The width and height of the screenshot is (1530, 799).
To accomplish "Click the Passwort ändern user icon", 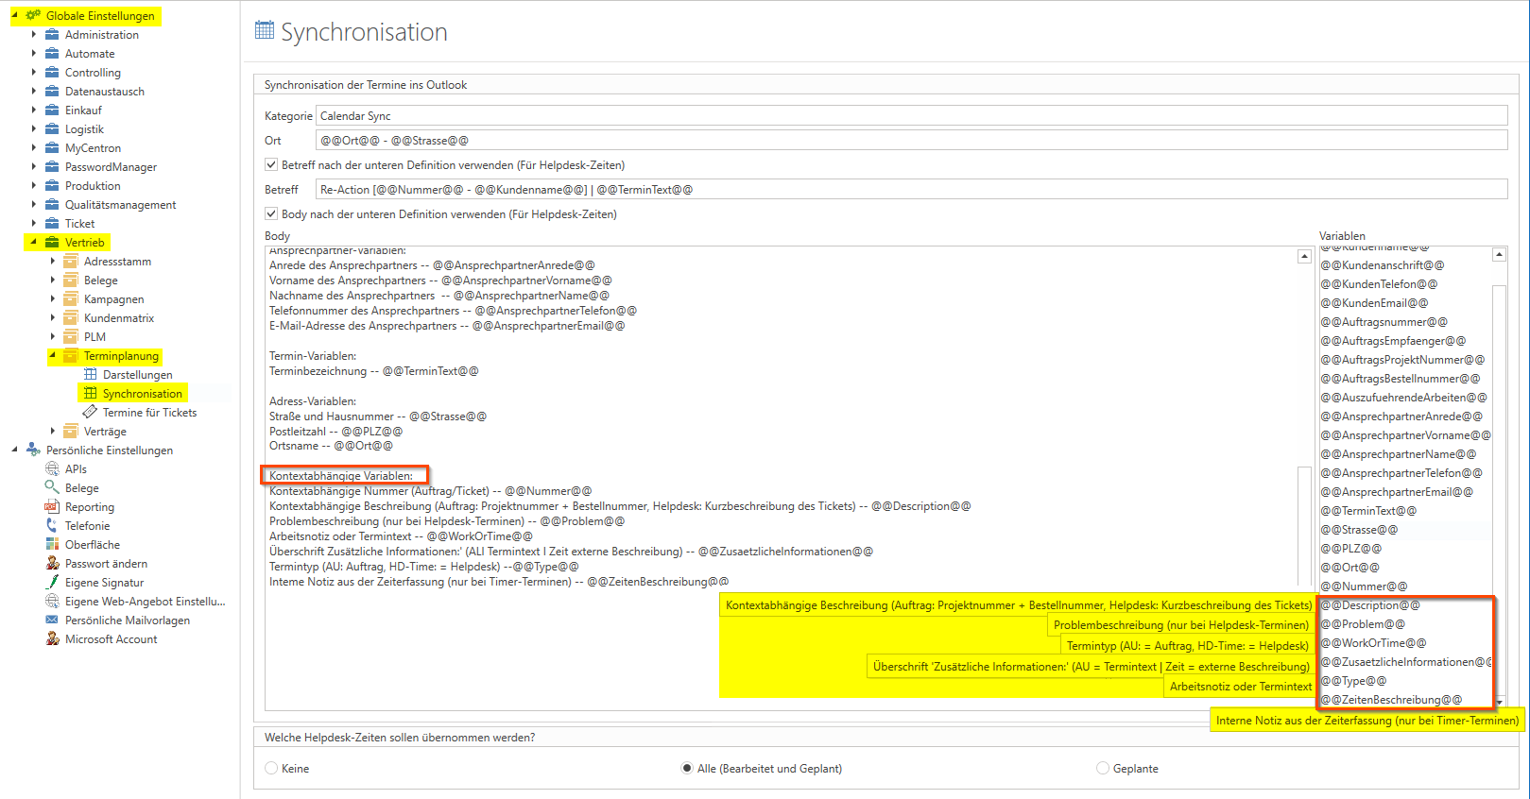I will pyautogui.click(x=52, y=564).
